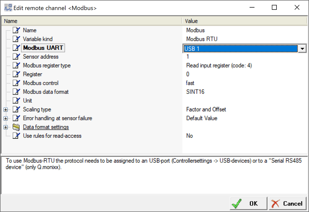
Task: Confirm changes with the OK button
Action: tap(248, 203)
